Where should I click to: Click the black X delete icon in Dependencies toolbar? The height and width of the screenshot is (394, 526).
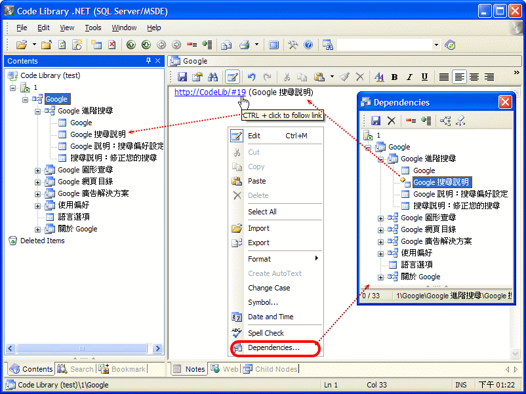[391, 121]
